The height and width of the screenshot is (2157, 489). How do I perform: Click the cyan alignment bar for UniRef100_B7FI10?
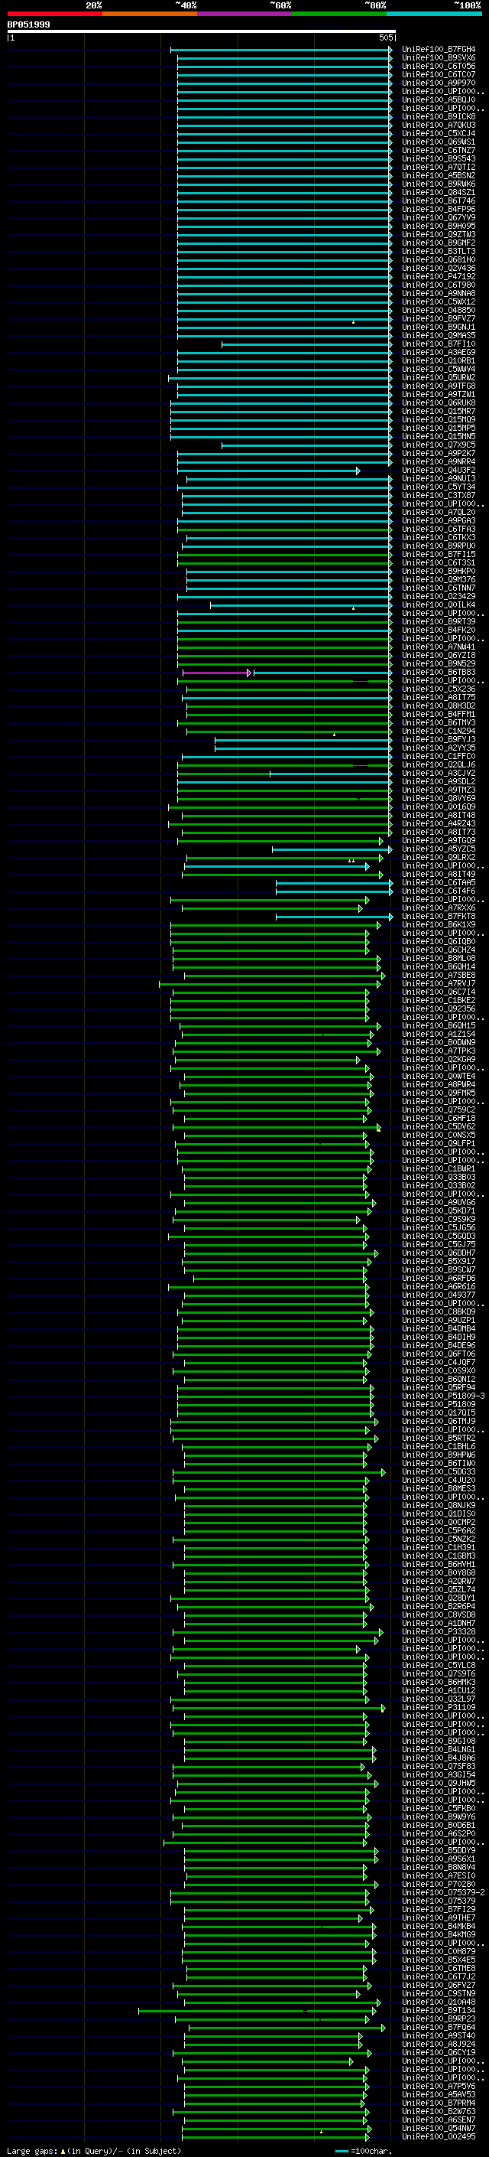click(x=307, y=344)
